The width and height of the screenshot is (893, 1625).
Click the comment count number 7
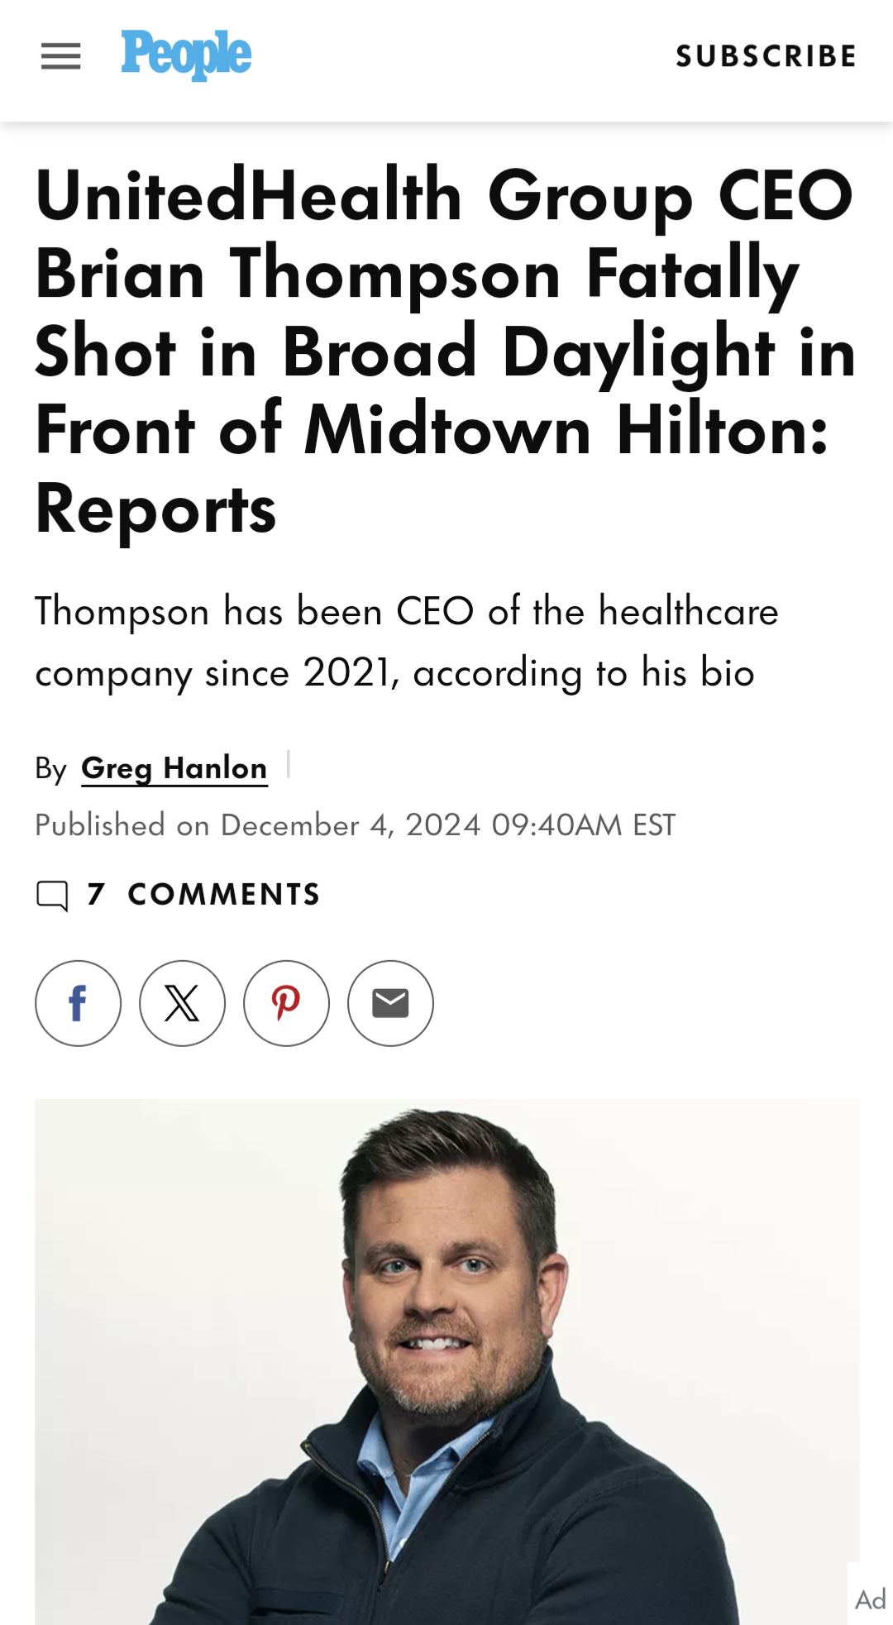(x=96, y=894)
